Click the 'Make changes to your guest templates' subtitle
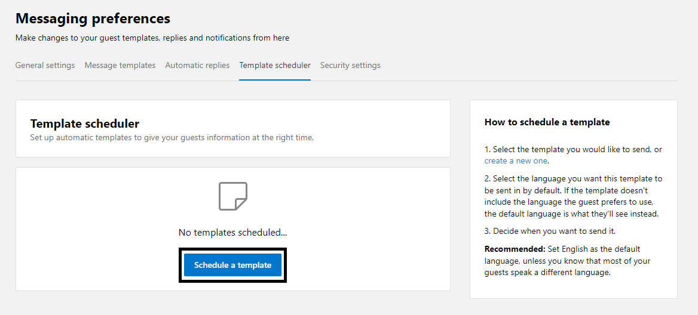This screenshot has width=698, height=315. 152,38
